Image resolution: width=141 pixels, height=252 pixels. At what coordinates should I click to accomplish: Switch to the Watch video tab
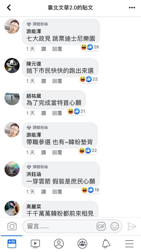pyautogui.click(x=35, y=244)
